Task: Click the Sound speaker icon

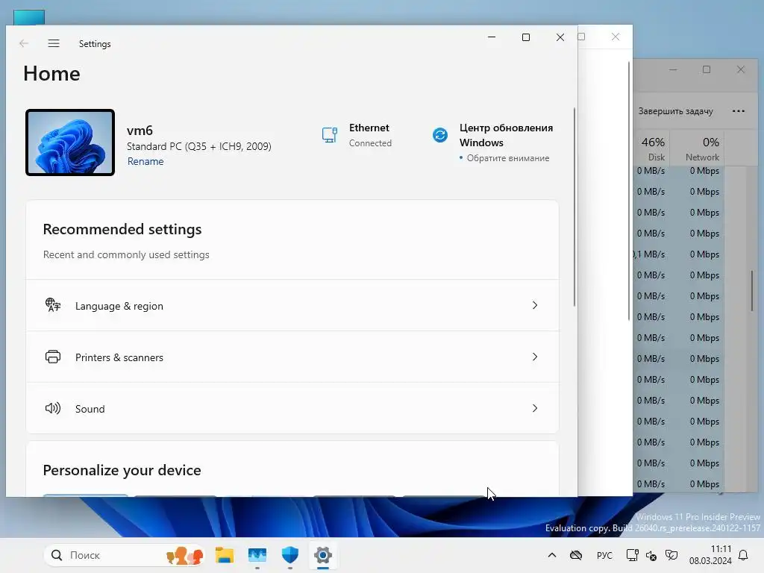Action: pos(53,408)
